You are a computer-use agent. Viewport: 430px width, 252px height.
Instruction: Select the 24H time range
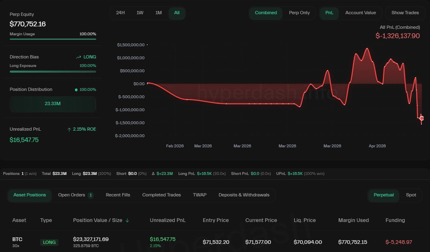120,13
